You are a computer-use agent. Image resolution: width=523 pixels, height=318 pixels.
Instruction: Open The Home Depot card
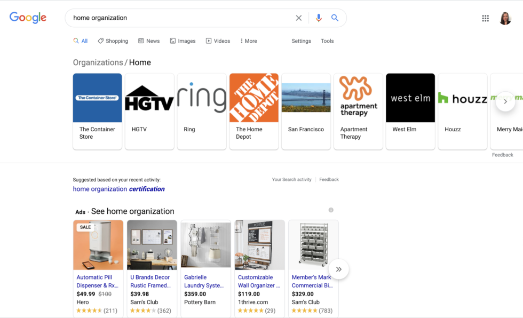pyautogui.click(x=254, y=112)
